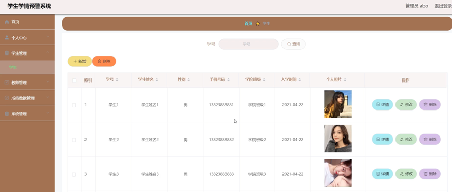This screenshot has height=192, width=452.
Task: Open photo thumbnail of 学生2
Action: pos(338,139)
